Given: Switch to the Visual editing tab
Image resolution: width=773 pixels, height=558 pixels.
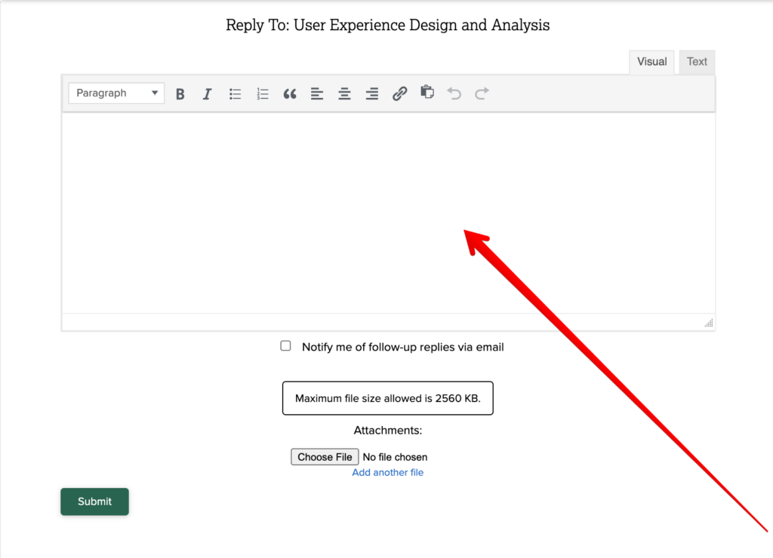Looking at the screenshot, I should (651, 62).
